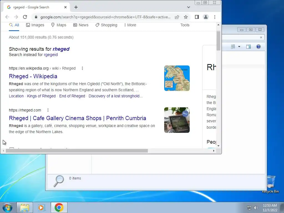
Task: Click the vertical scrollbar thumb in Chrome
Action: pos(219,40)
